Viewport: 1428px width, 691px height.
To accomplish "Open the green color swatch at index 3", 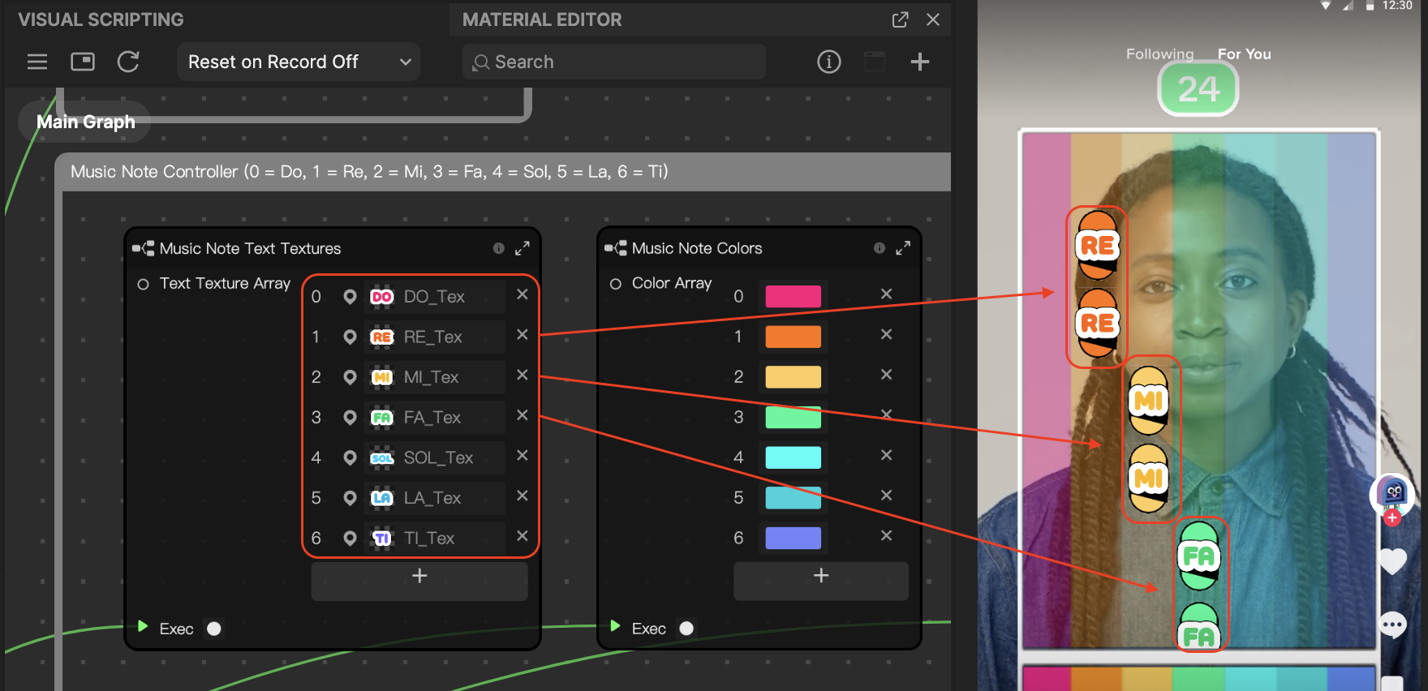I will tap(793, 417).
